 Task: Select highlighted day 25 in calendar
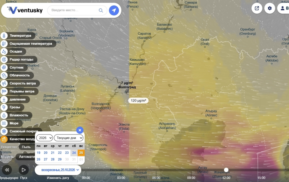pyautogui.click(x=81, y=153)
